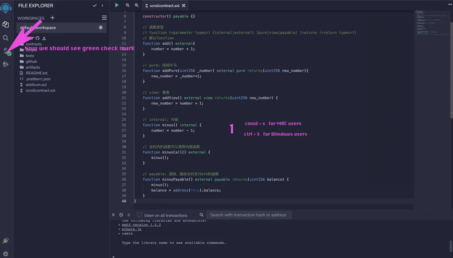Click the zoom in magnifier icon

136,5
